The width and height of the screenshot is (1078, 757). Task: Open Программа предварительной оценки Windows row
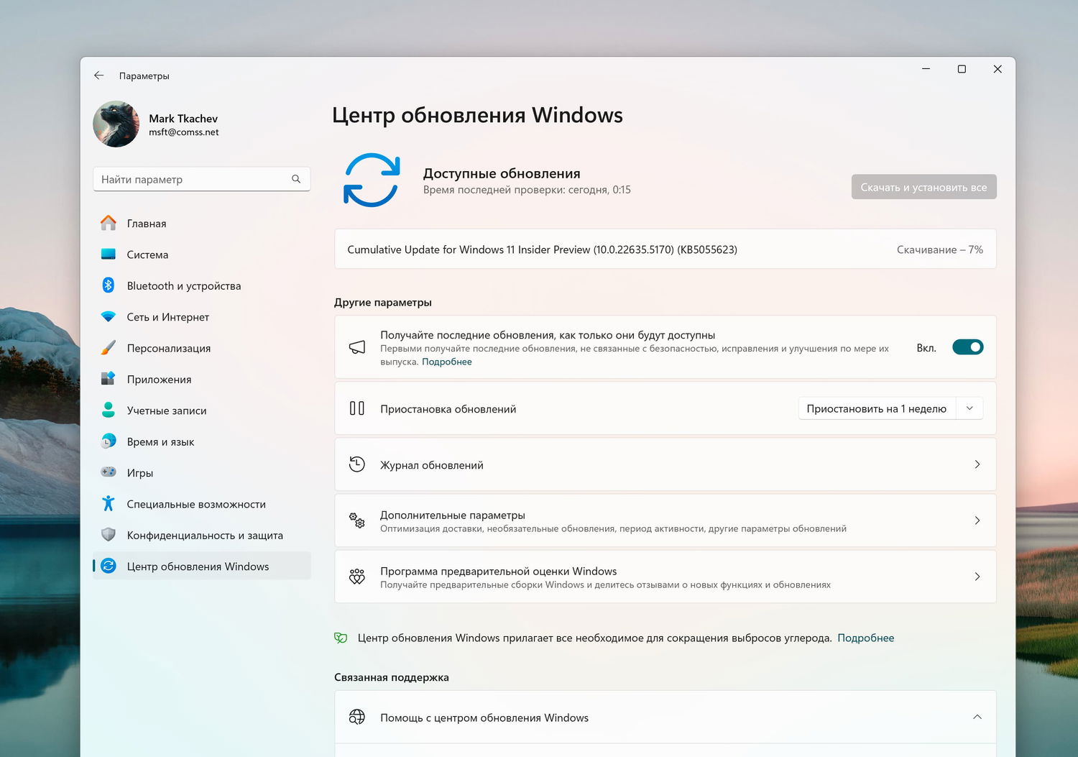pos(665,577)
